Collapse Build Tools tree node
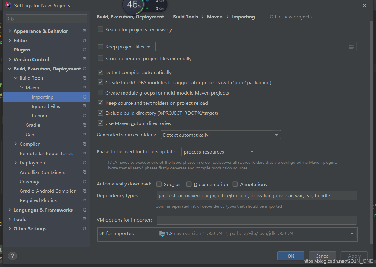376x267 pixels. [x=16, y=78]
